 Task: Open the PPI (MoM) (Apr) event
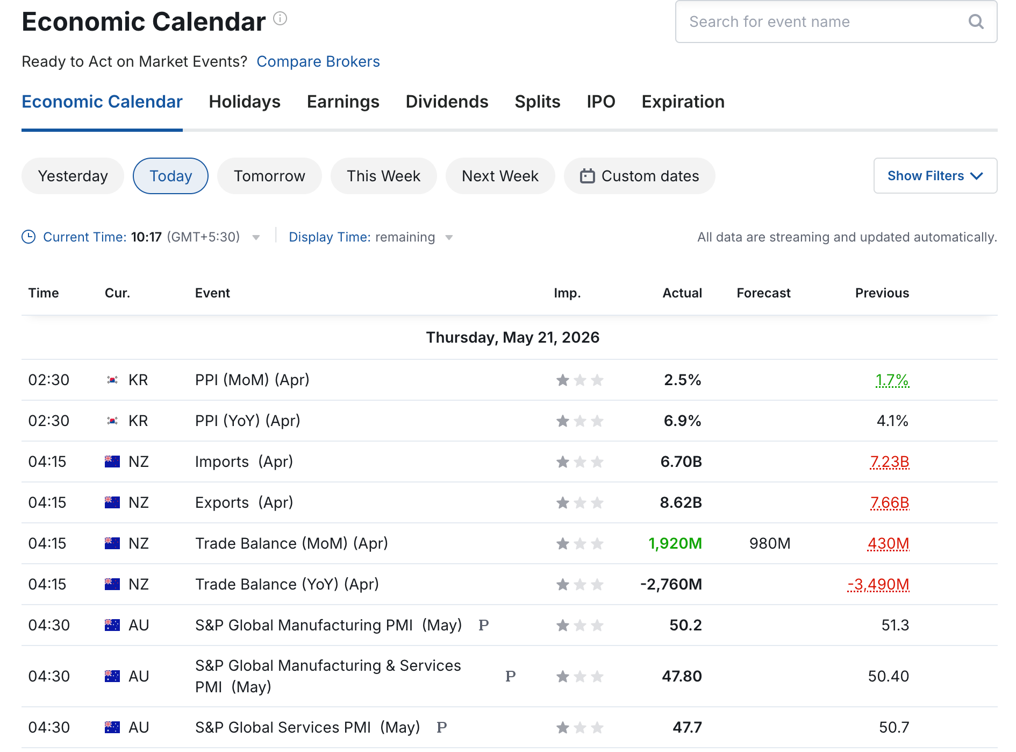(x=252, y=380)
